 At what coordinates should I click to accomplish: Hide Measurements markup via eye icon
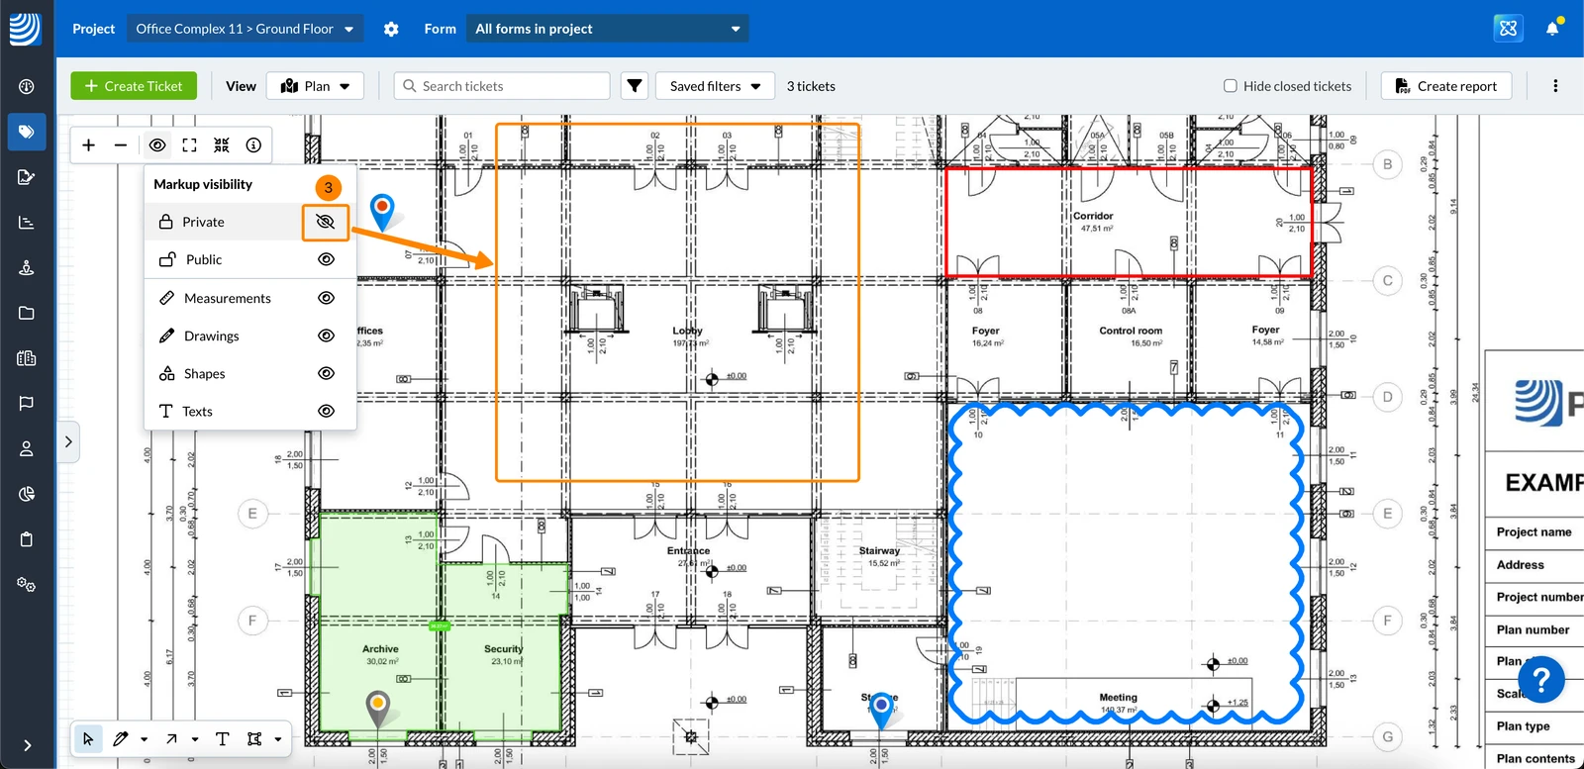[326, 298]
